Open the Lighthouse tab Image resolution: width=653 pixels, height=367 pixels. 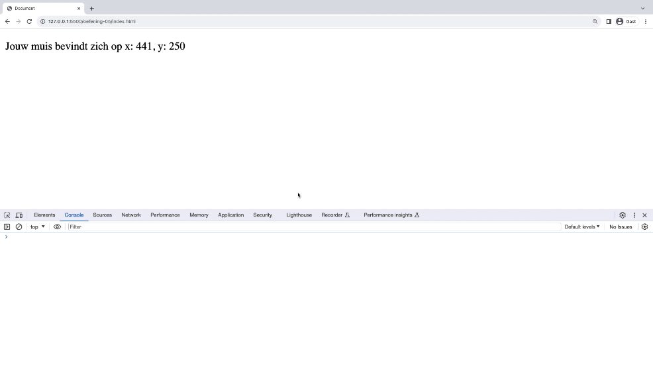pyautogui.click(x=299, y=215)
